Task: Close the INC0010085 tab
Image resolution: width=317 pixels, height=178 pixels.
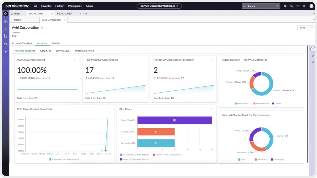Action: [80, 14]
